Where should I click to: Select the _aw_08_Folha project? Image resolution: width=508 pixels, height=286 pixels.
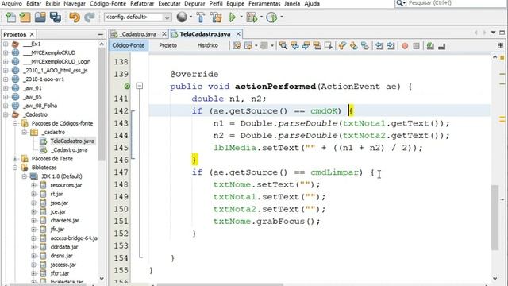40,106
